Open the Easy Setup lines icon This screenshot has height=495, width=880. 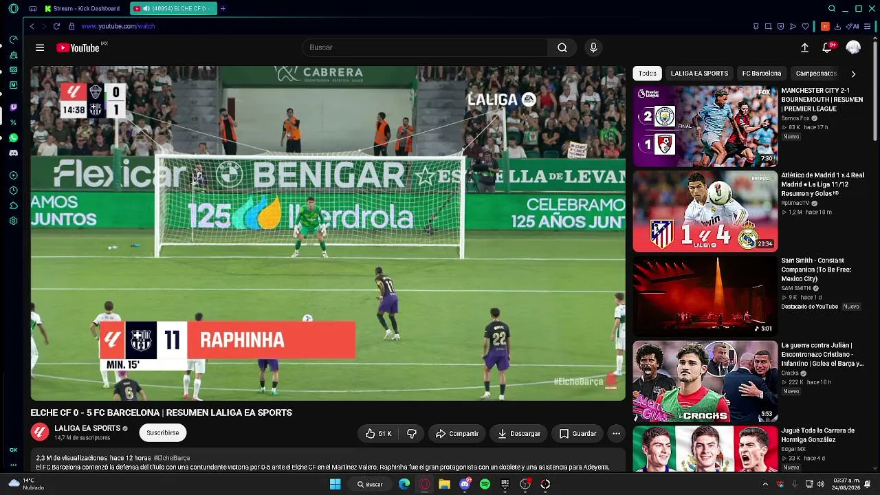[868, 26]
